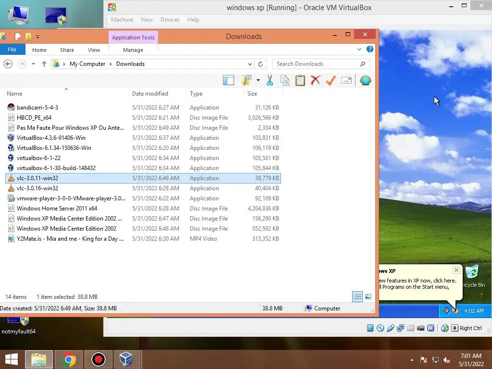
Task: Select Pas Ma Faute Pour Windows XP file
Action: [143, 128]
